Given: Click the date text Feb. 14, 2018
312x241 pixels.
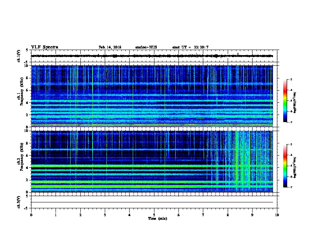Looking at the screenshot, I should tap(110, 47).
